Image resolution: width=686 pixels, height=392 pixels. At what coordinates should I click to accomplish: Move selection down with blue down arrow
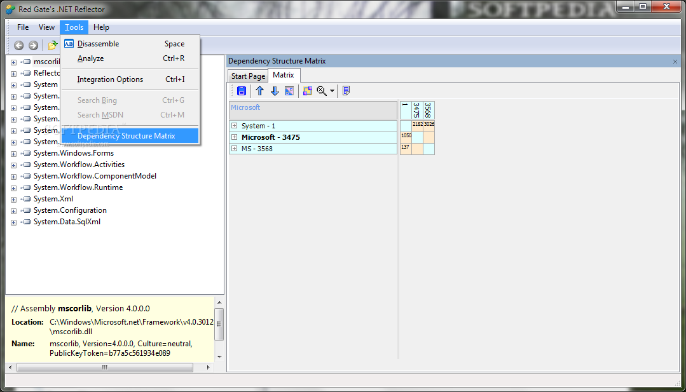coord(275,91)
